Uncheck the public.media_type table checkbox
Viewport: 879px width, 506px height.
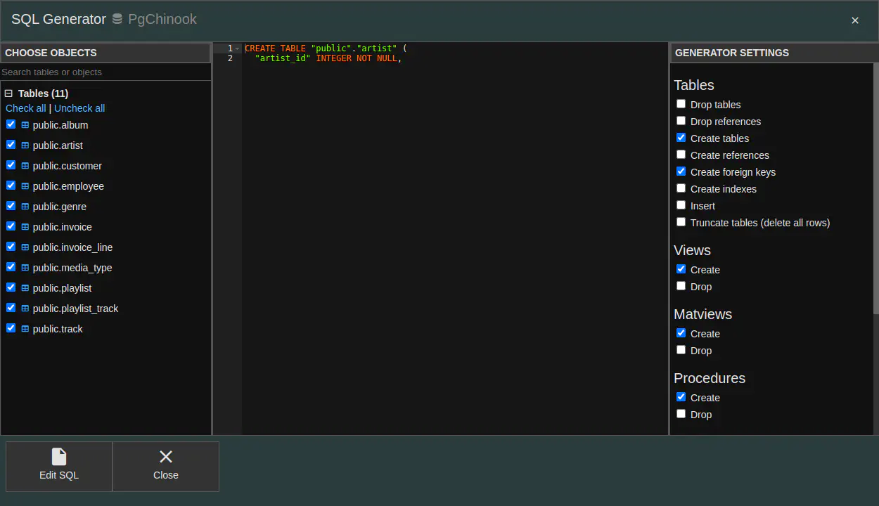11,267
